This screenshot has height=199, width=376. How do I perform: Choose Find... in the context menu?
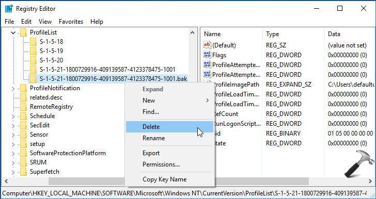point(169,112)
